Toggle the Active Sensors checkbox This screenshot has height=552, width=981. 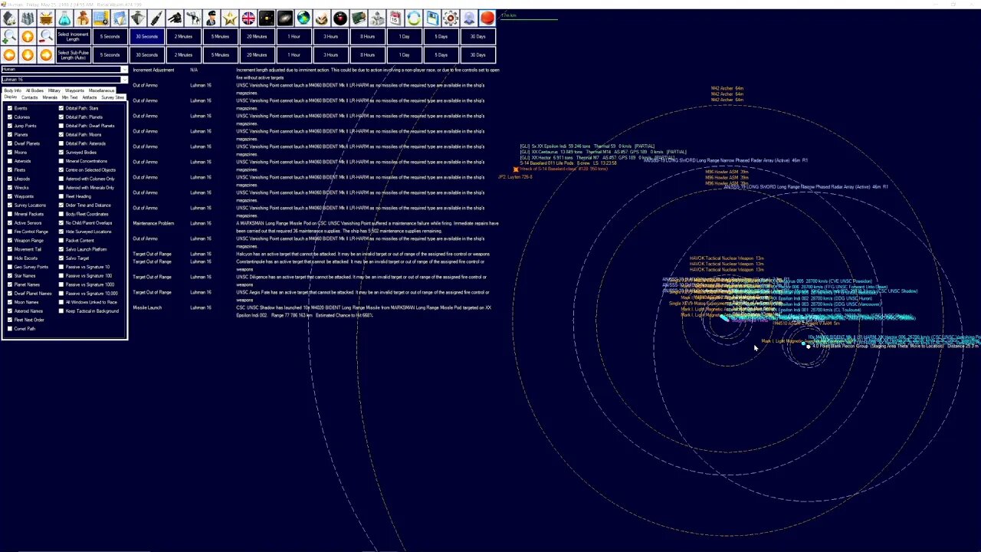[10, 222]
